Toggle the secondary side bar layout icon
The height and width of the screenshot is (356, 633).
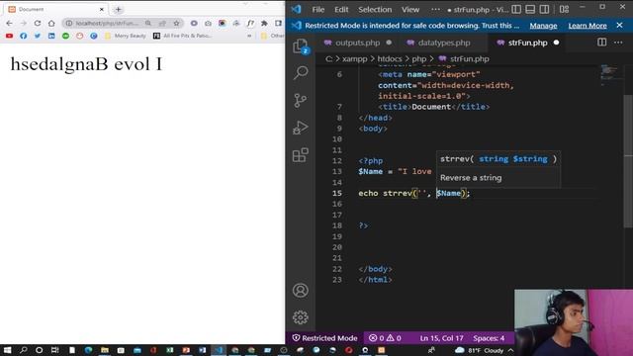[x=544, y=9]
